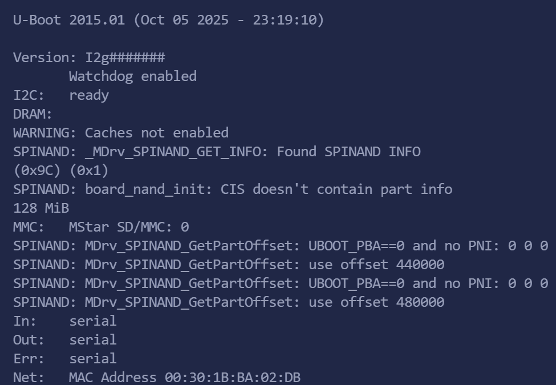Click the first UBOOT_PBA==0 message line
The image size is (556, 385).
click(281, 246)
